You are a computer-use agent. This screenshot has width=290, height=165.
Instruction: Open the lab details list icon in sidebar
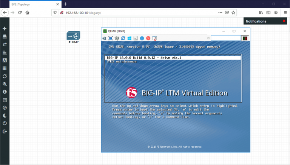[5, 100]
